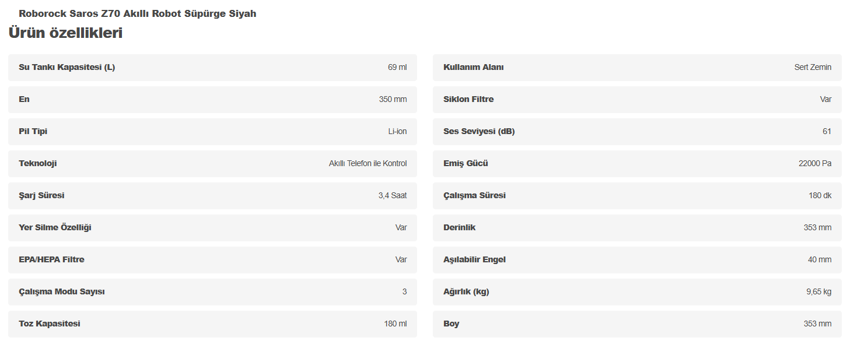Click the Ürün özellikleri heading
Image resolution: width=847 pixels, height=341 pixels.
point(65,33)
